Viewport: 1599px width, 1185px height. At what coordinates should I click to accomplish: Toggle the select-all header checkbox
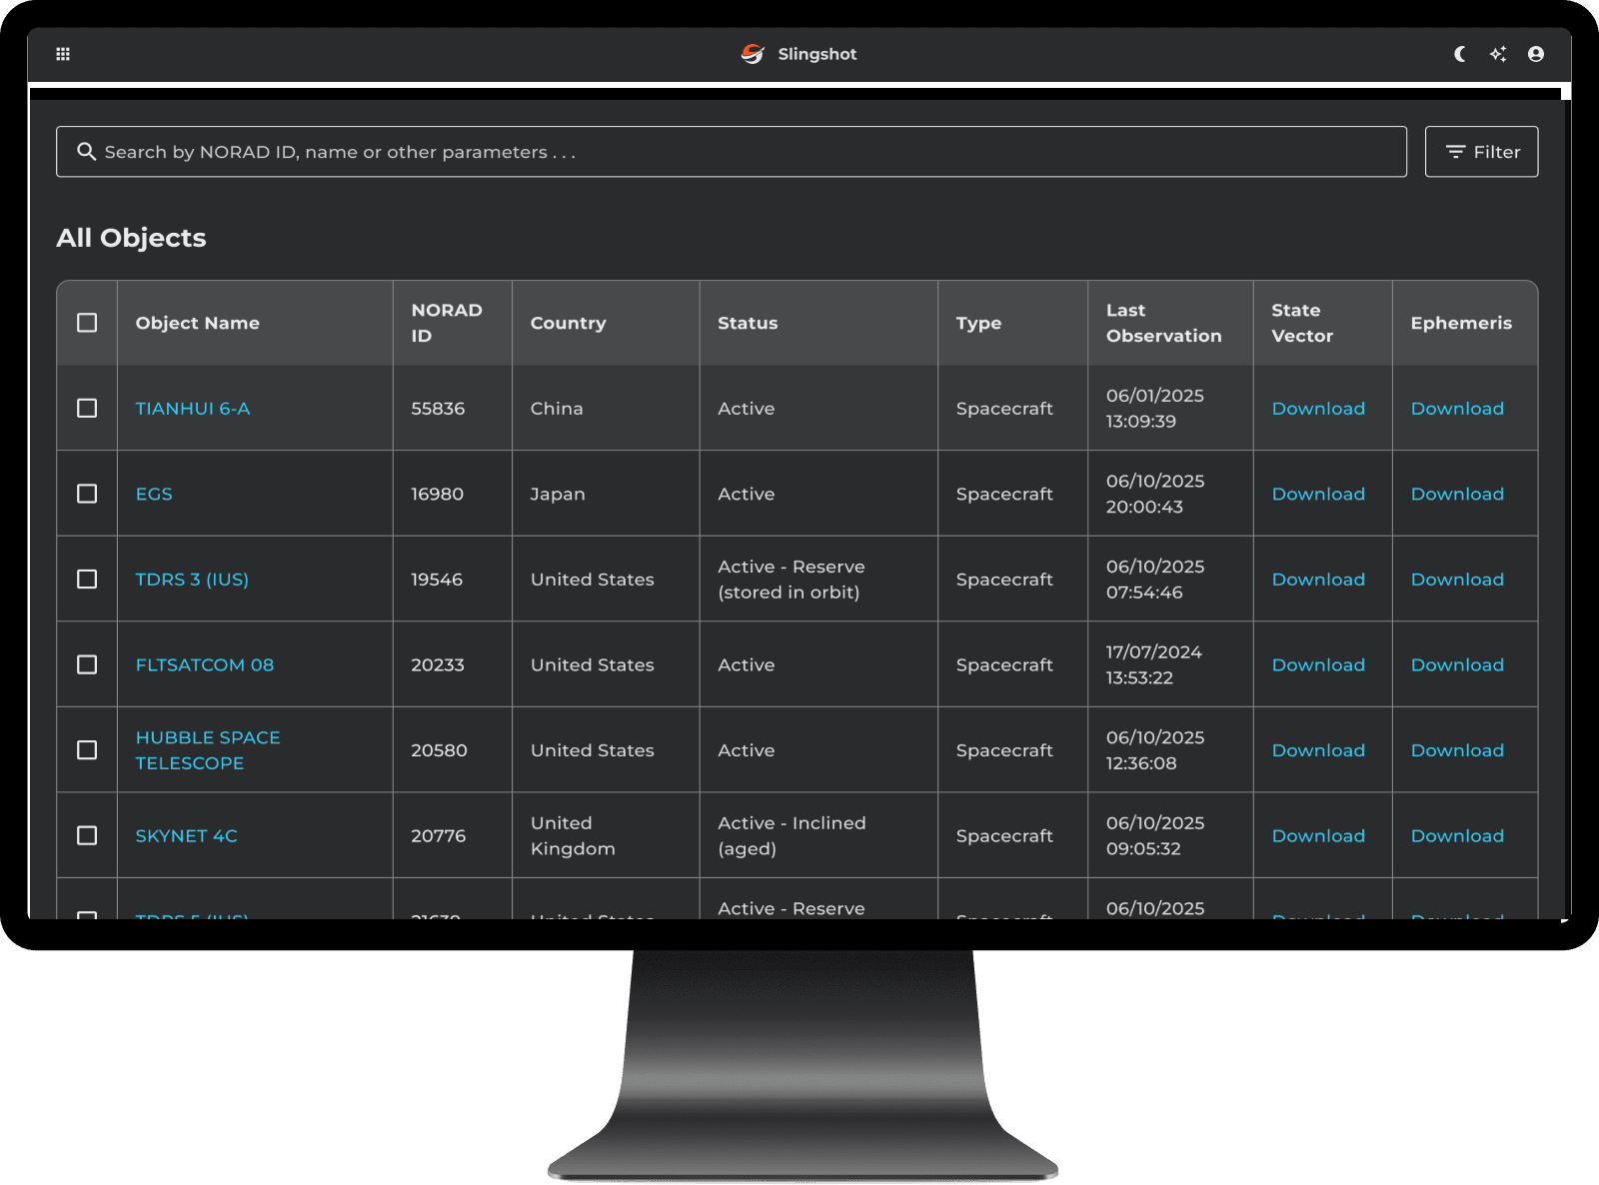click(x=87, y=323)
